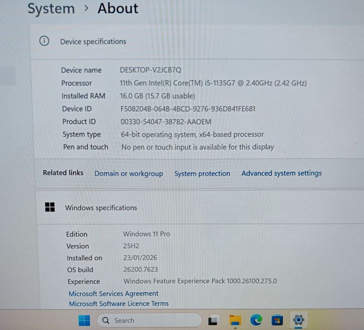The width and height of the screenshot is (364, 330).
Task: Click the Edition label
Action: [x=77, y=234]
